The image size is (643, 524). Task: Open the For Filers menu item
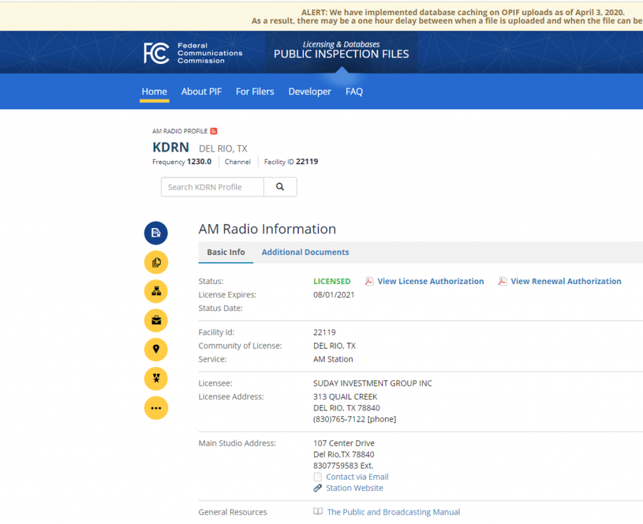point(255,92)
